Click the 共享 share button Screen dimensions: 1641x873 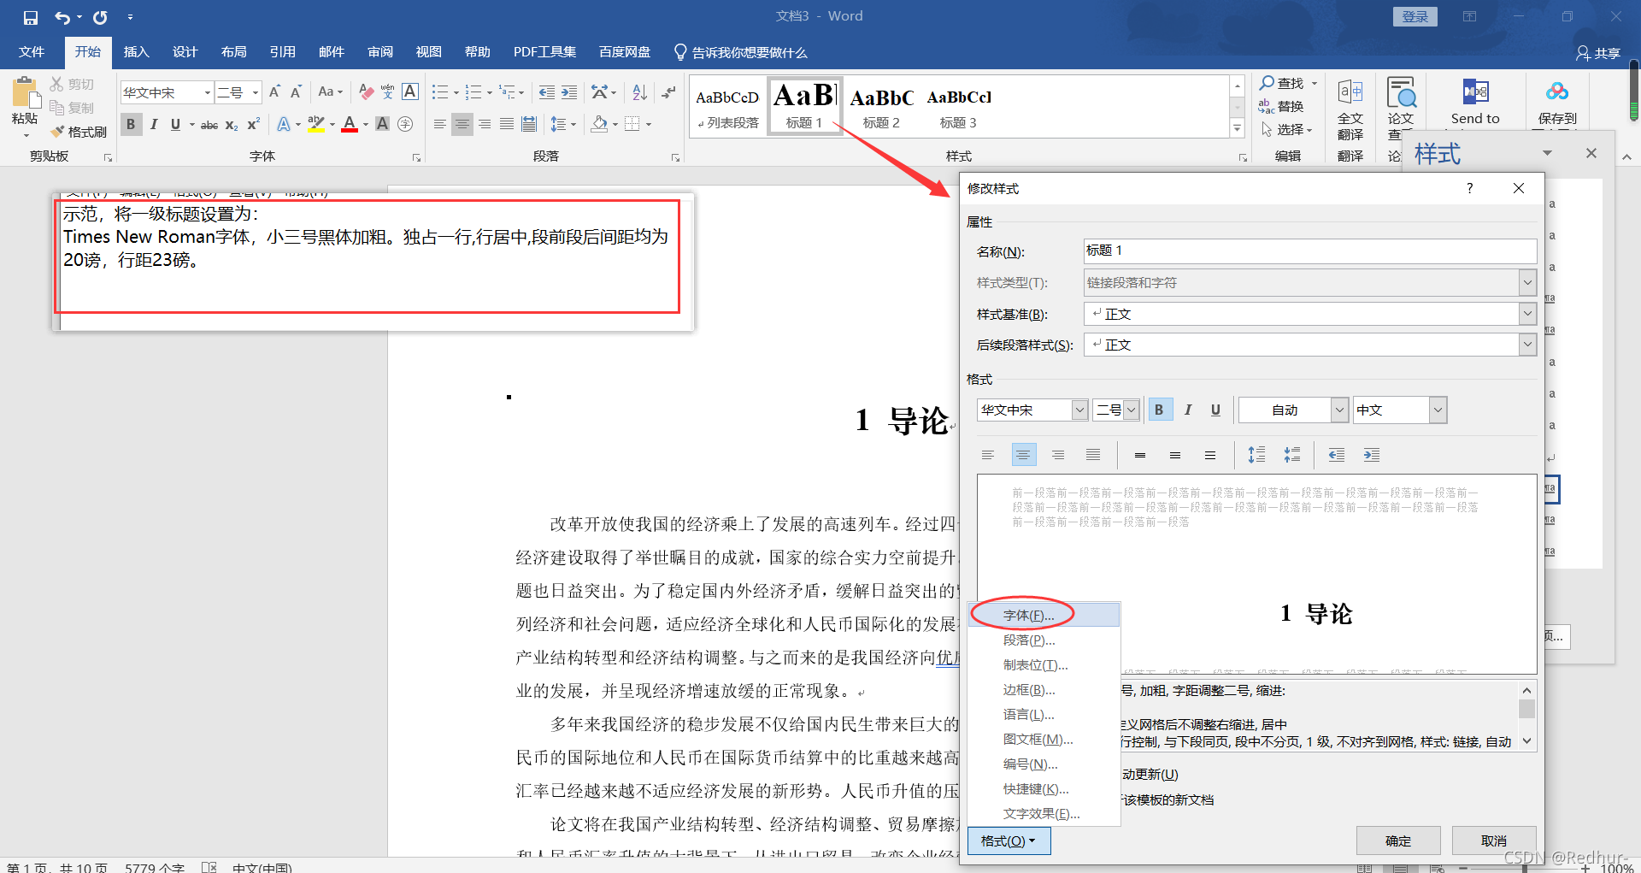tap(1598, 53)
